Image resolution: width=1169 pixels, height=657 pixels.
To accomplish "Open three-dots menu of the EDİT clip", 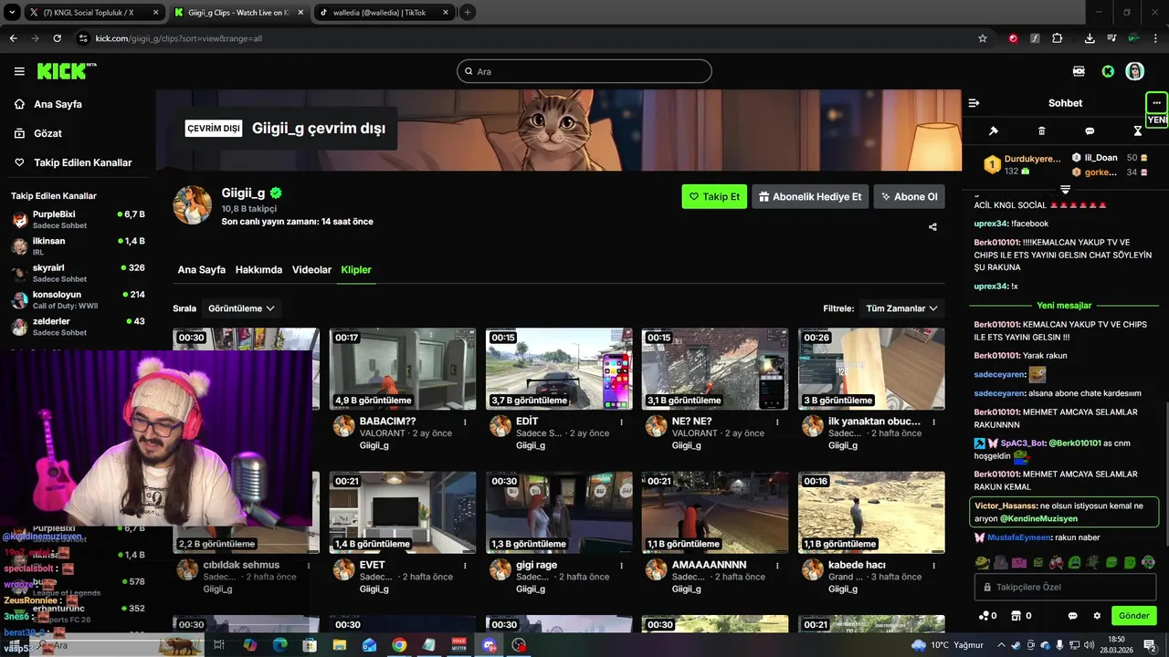I will point(621,422).
